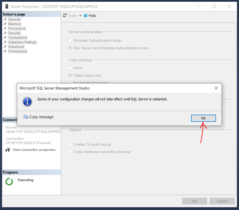This screenshot has width=239, height=210.
Task: Open the Advanced page
Action: coord(16,47)
